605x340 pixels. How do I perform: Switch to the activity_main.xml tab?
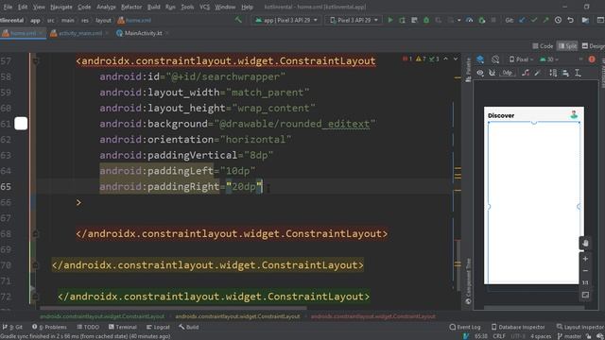pyautogui.click(x=79, y=34)
